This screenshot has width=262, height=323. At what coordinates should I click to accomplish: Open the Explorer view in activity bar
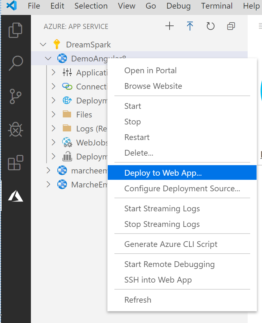tap(16, 30)
